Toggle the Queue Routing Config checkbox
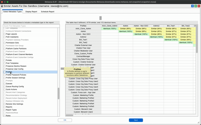The height and width of the screenshot is (125, 201). tap(5, 86)
